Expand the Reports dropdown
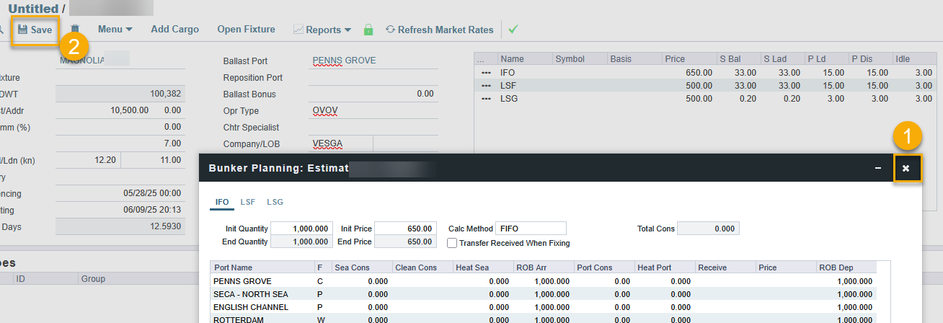 (x=322, y=30)
